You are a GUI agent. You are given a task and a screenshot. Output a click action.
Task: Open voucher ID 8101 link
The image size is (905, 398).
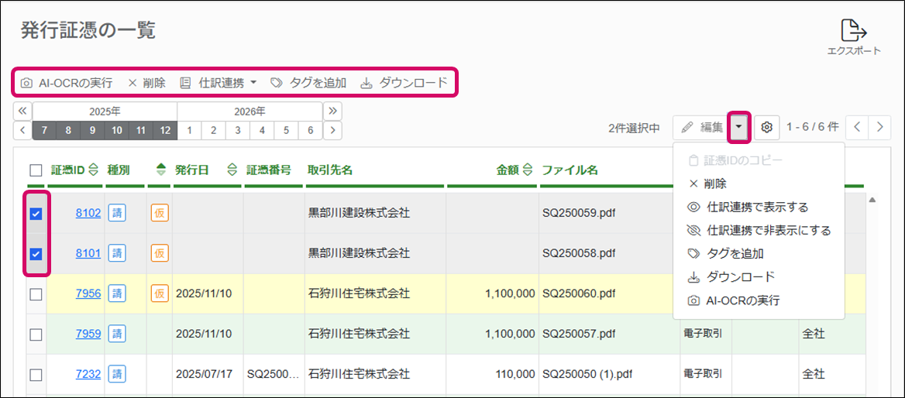[88, 253]
